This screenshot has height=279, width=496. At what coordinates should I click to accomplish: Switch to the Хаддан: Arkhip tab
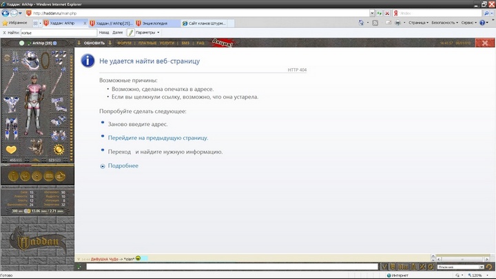[x=65, y=23]
